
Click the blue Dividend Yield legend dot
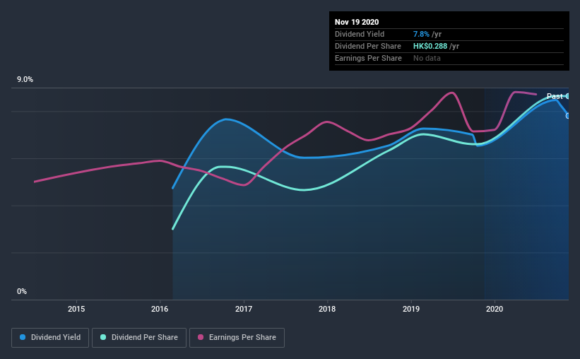tap(23, 337)
